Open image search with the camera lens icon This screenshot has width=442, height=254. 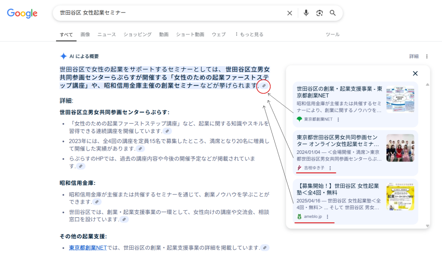(319, 13)
